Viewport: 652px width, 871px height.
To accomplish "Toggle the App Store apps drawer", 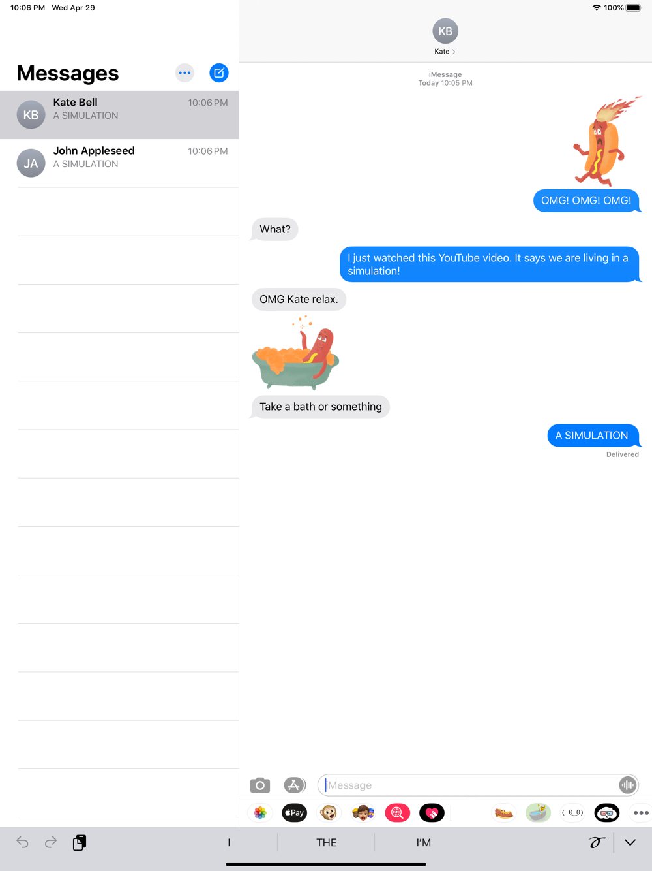I will 295,785.
